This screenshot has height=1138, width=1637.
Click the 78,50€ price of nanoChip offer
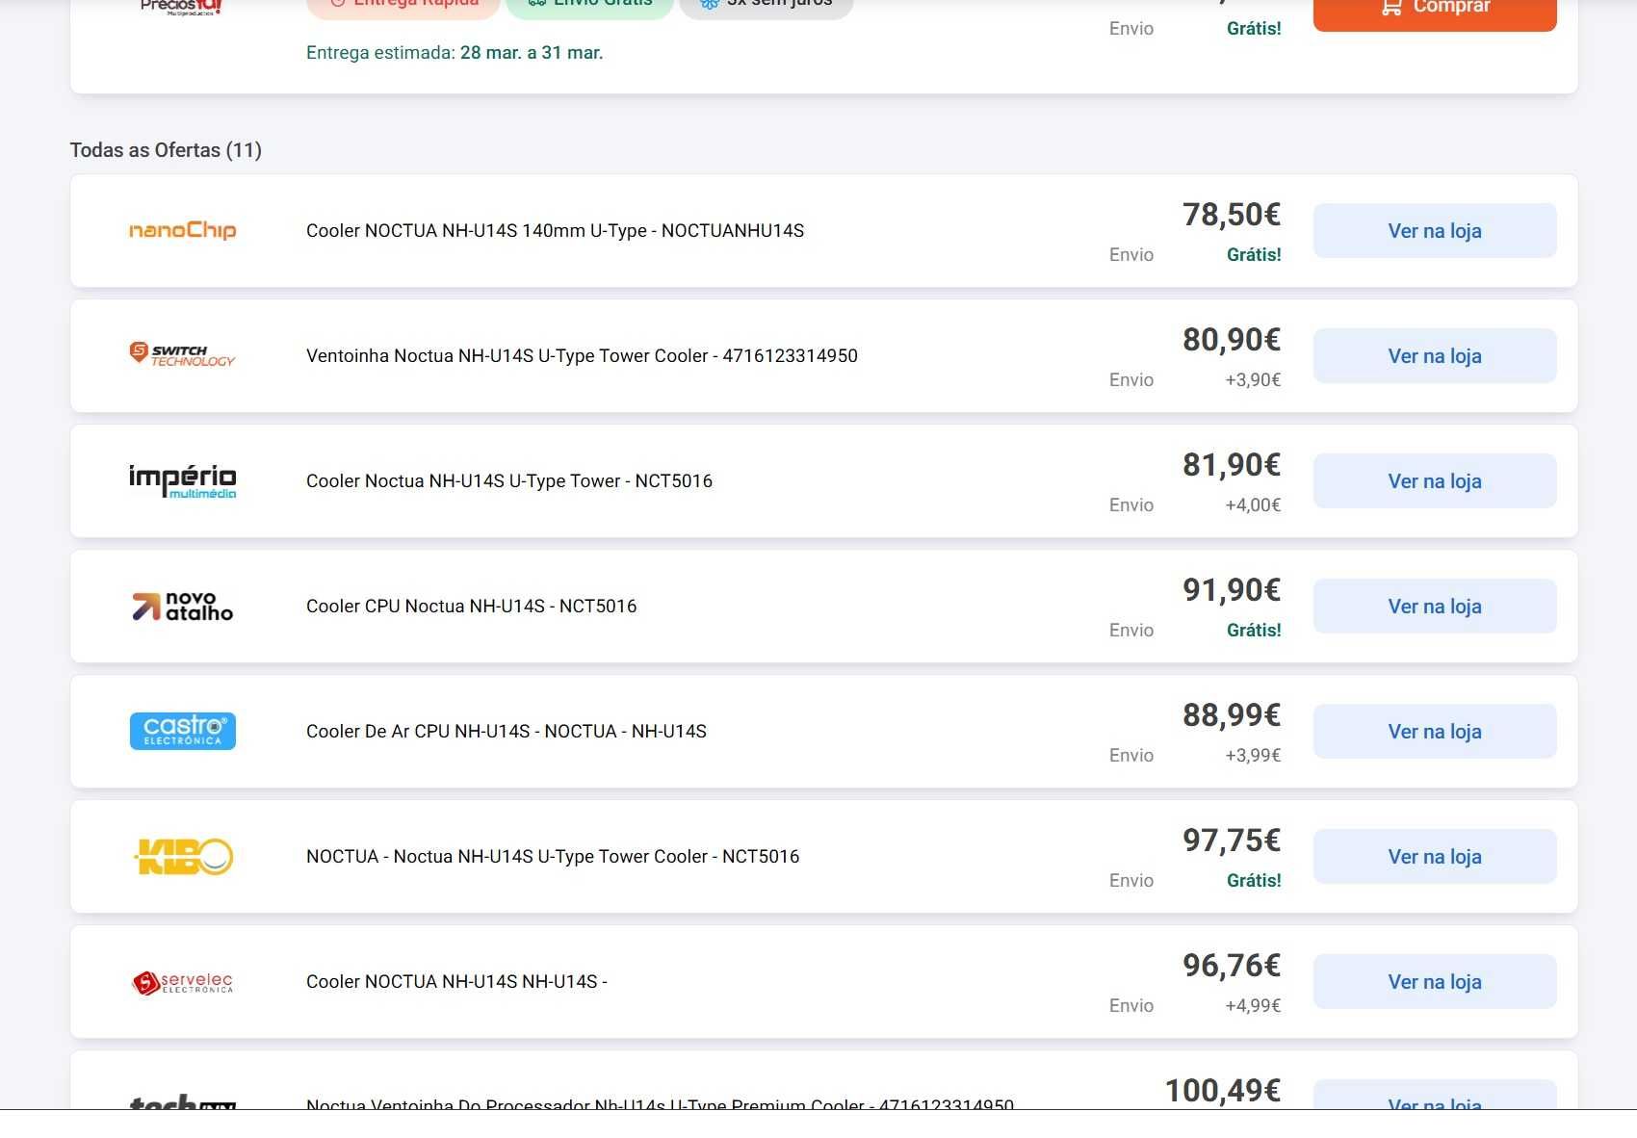(x=1232, y=215)
